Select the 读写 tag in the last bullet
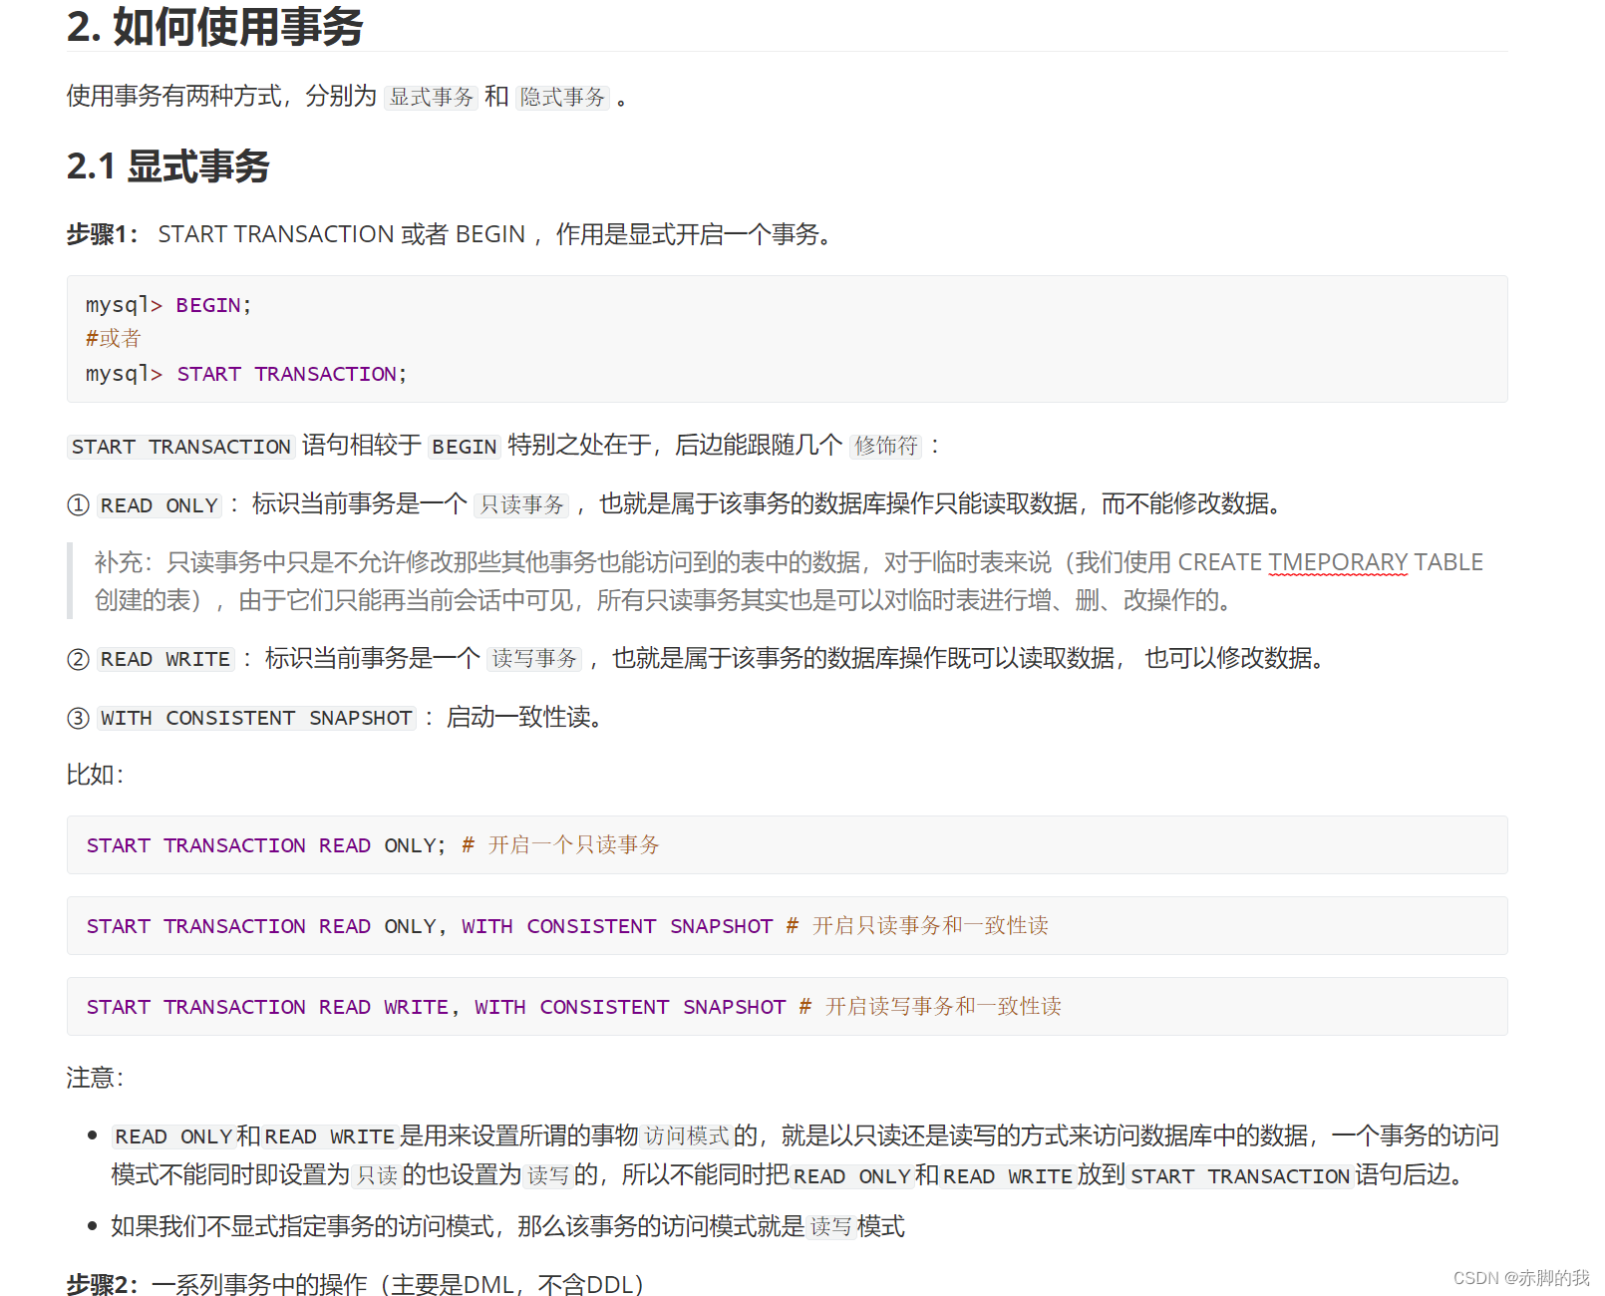 [x=832, y=1227]
